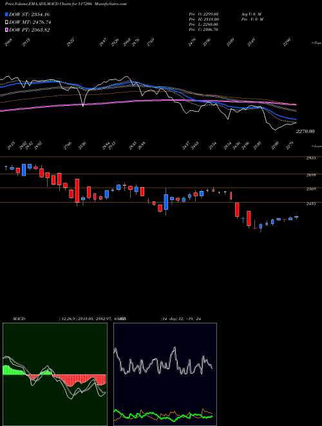Viewport: 322px width, 426px height.
Task: Open the dark blue ADX indicator panel
Action: [165, 374]
